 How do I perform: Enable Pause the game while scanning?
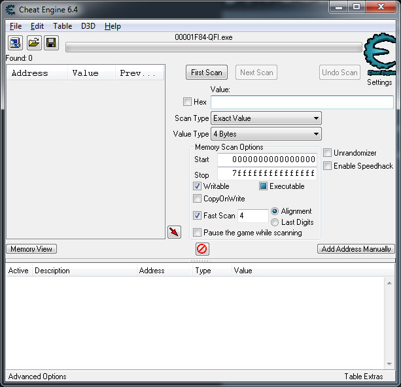[197, 233]
